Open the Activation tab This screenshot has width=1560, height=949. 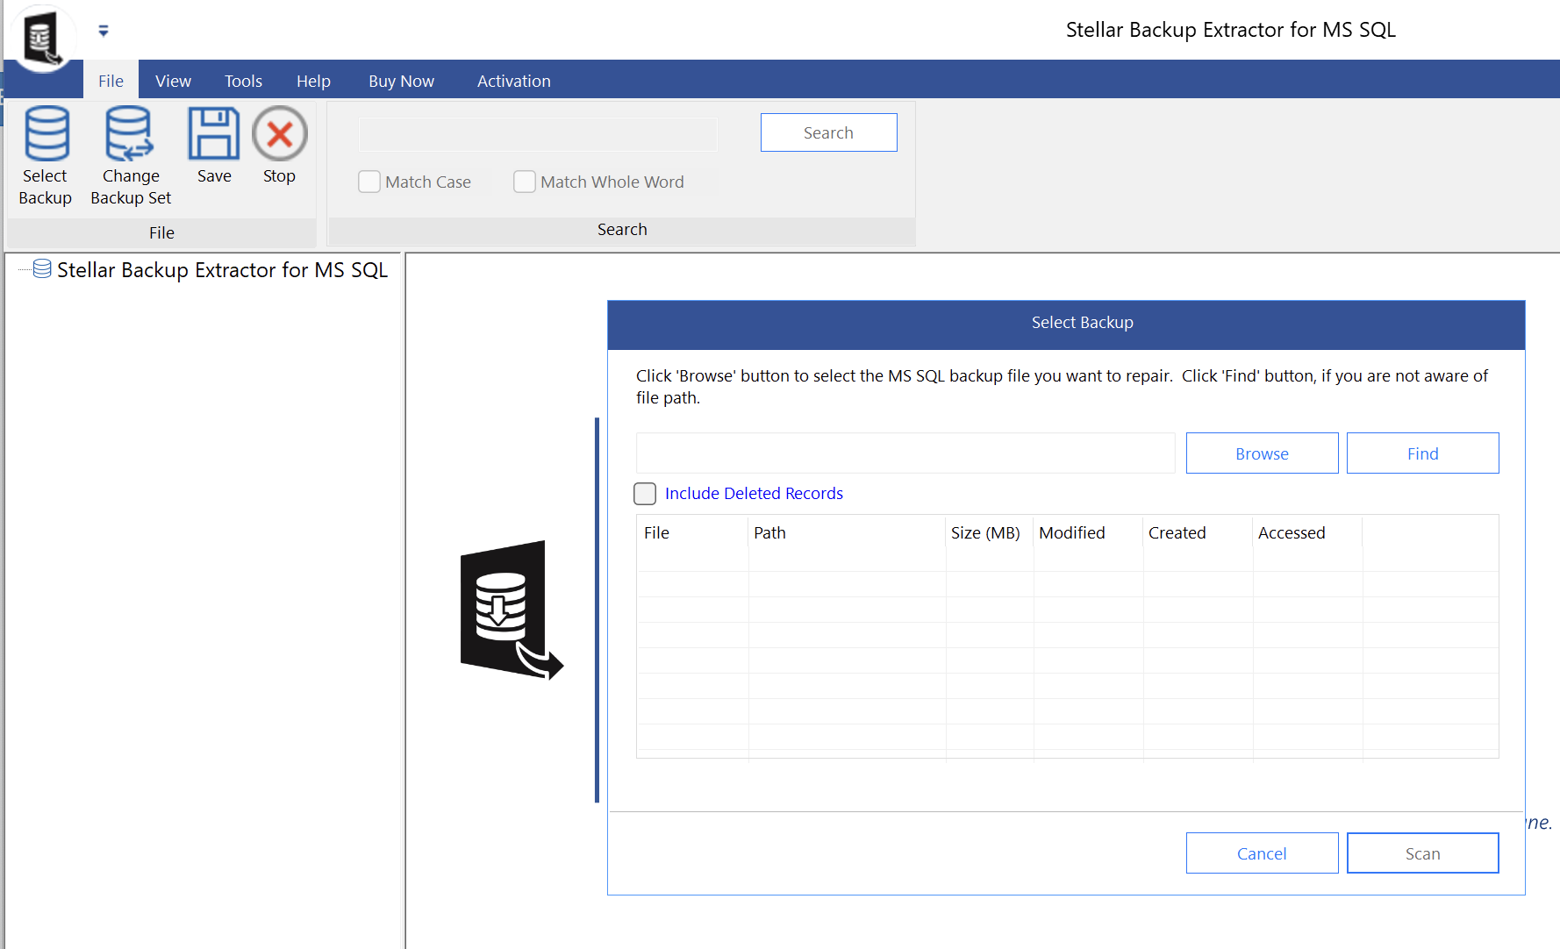(513, 81)
